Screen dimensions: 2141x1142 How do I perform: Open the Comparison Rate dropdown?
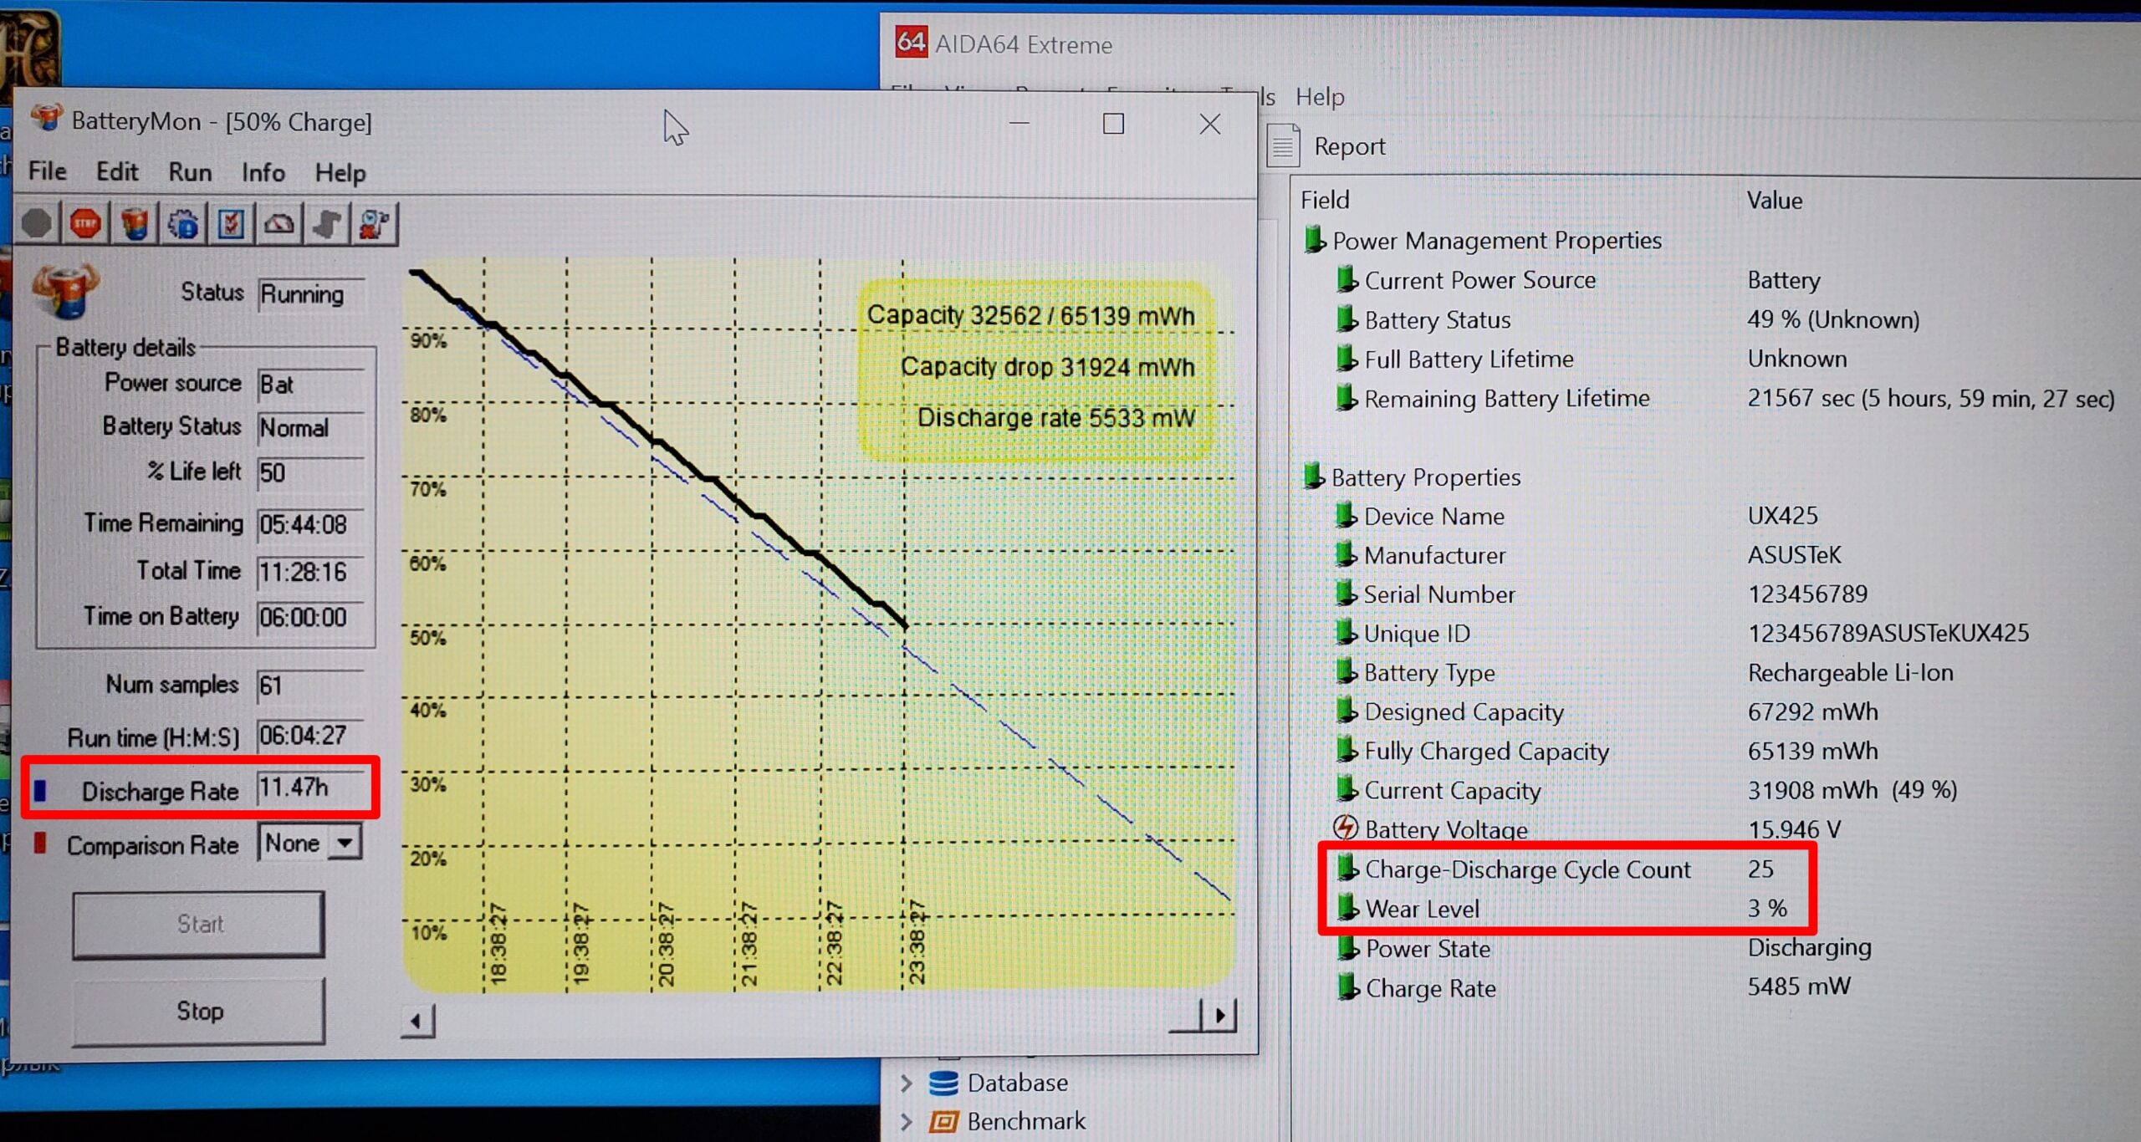click(345, 843)
